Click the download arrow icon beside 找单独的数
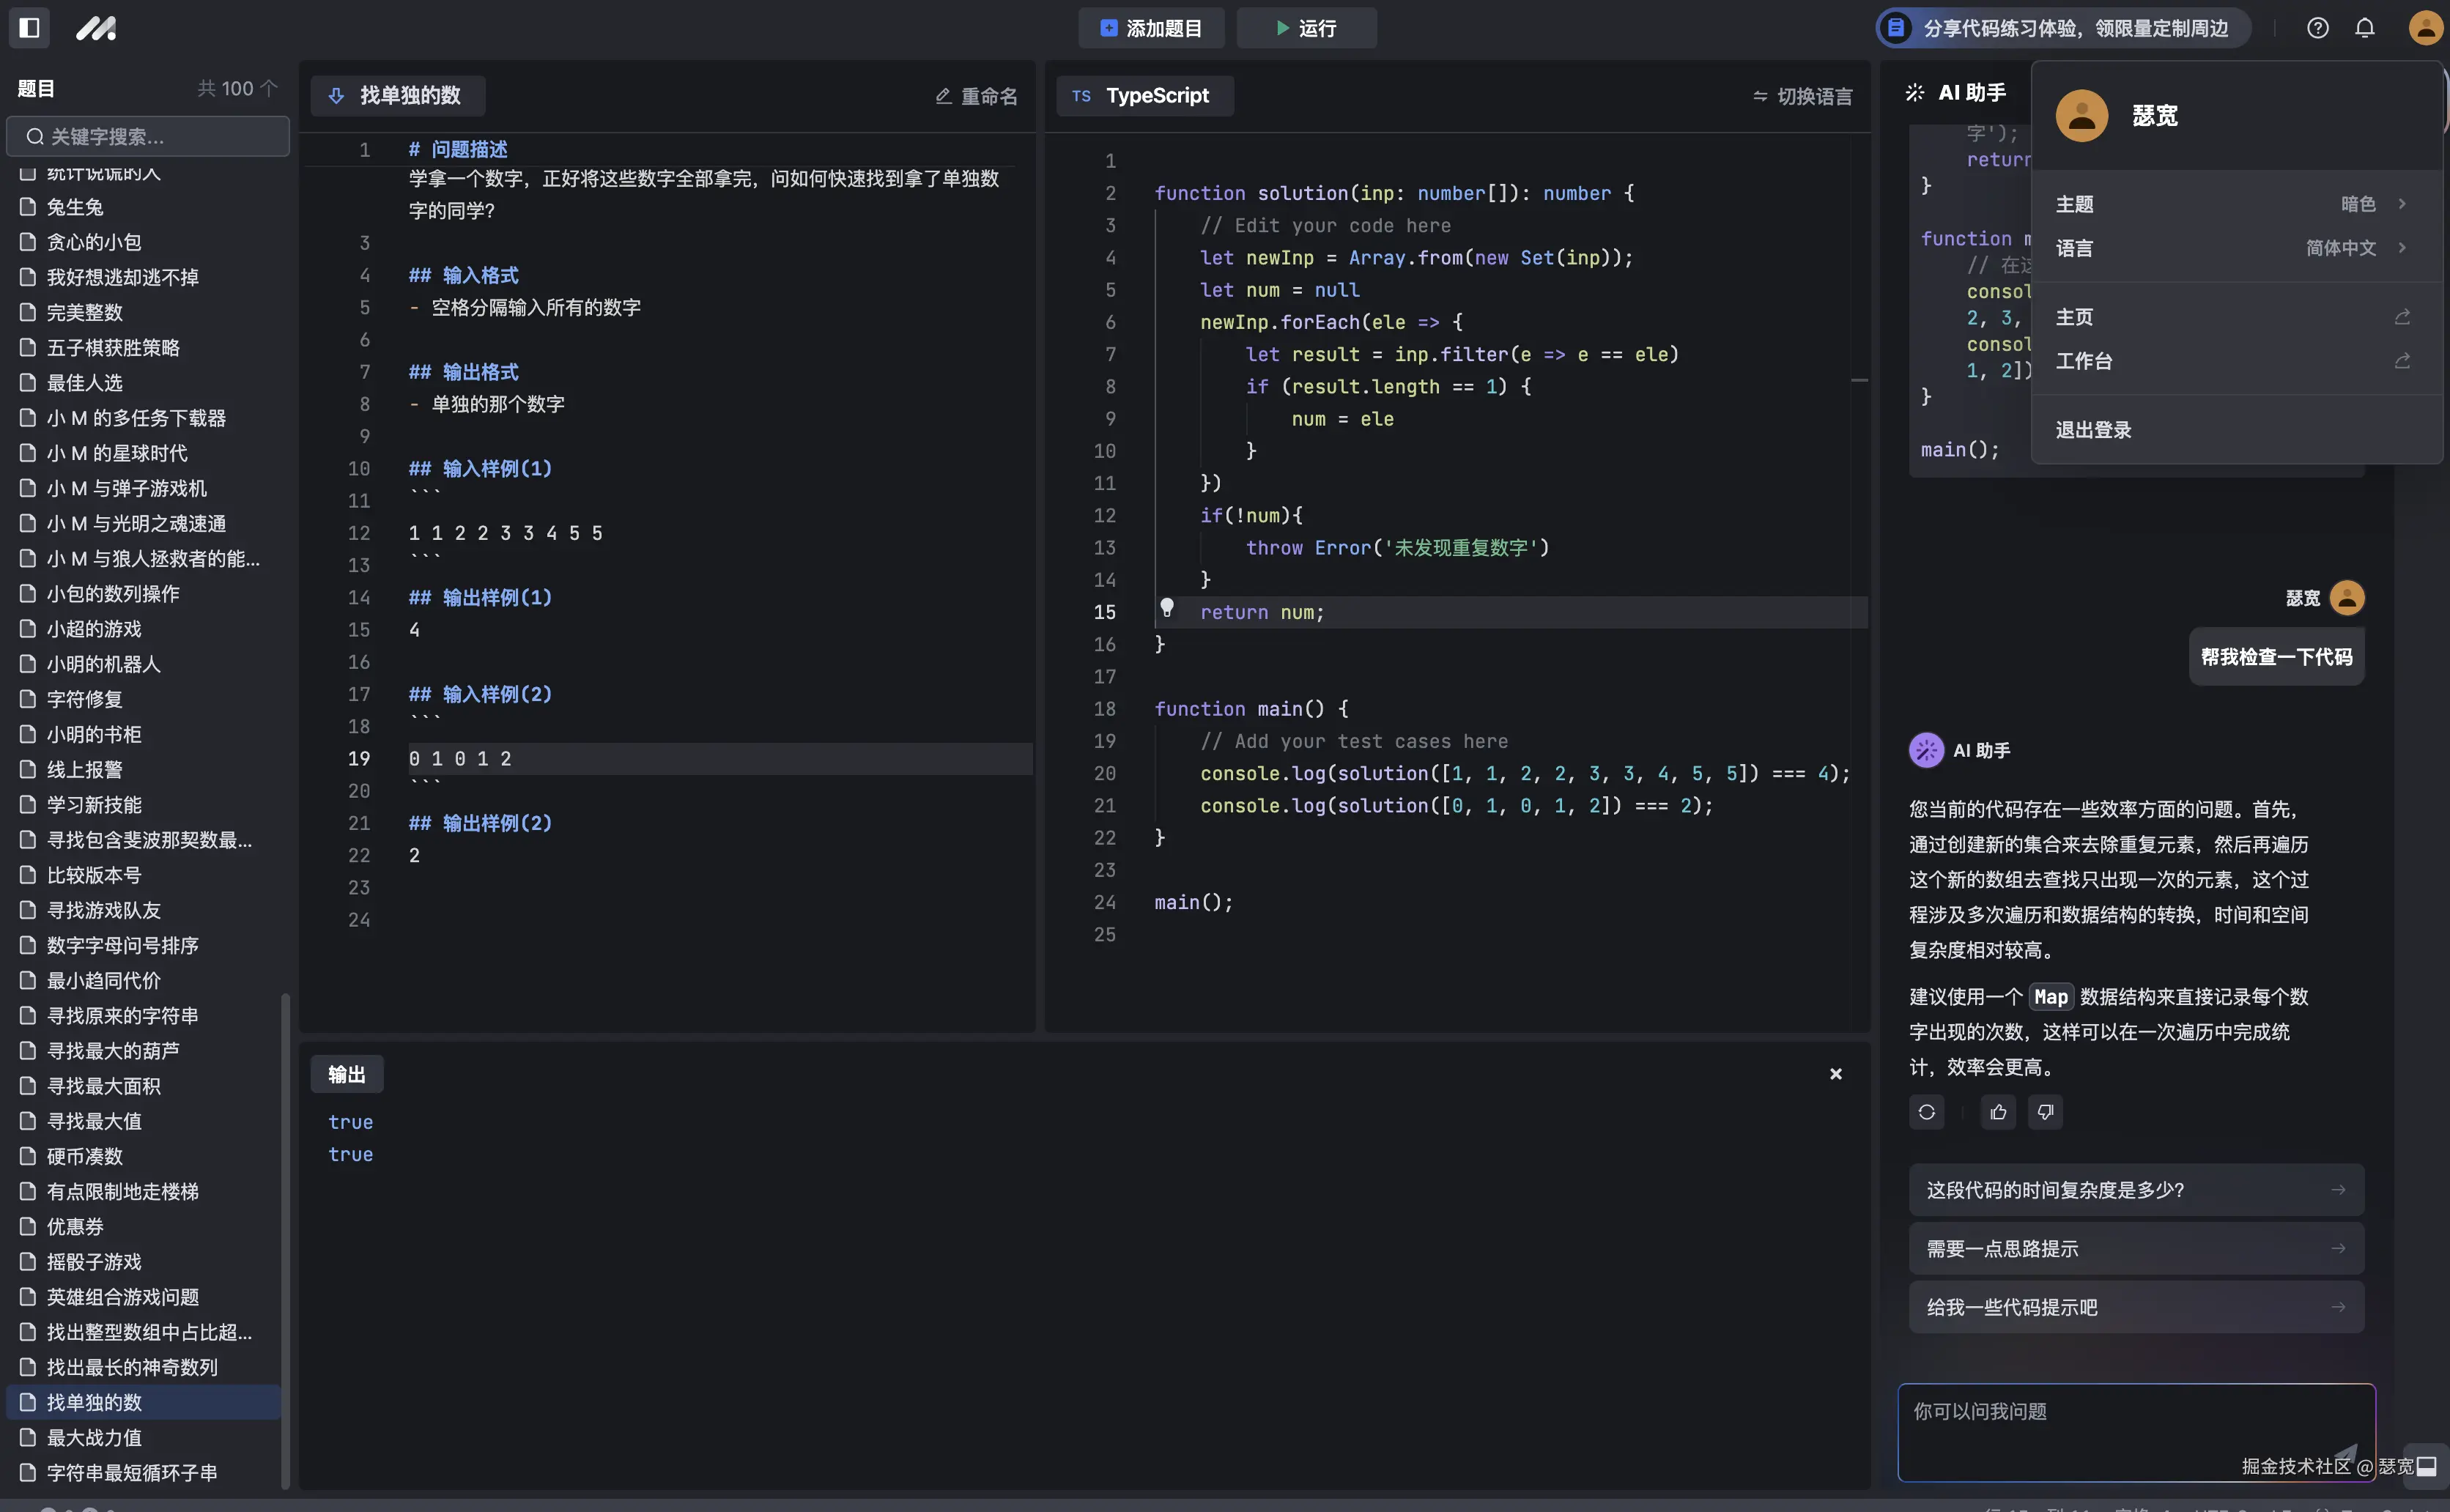 coord(336,96)
